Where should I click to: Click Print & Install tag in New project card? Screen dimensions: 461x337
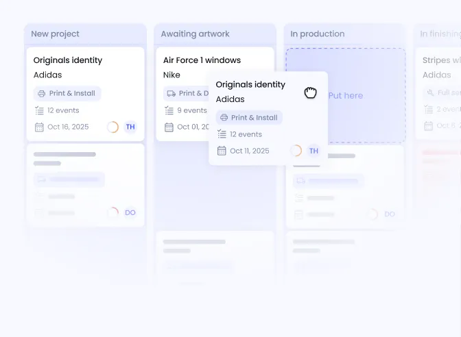point(67,93)
